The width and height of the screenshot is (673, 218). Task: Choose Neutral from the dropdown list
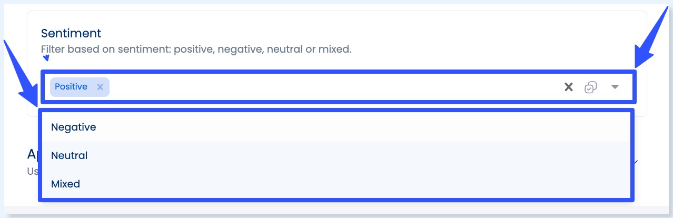(69, 155)
